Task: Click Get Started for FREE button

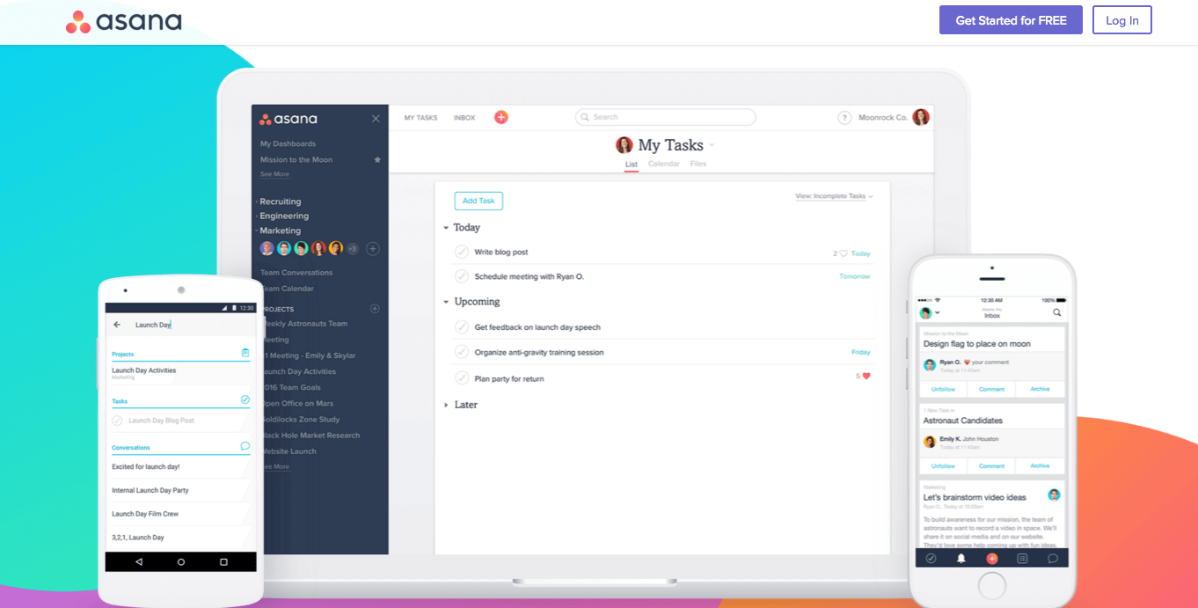Action: click(x=1011, y=20)
